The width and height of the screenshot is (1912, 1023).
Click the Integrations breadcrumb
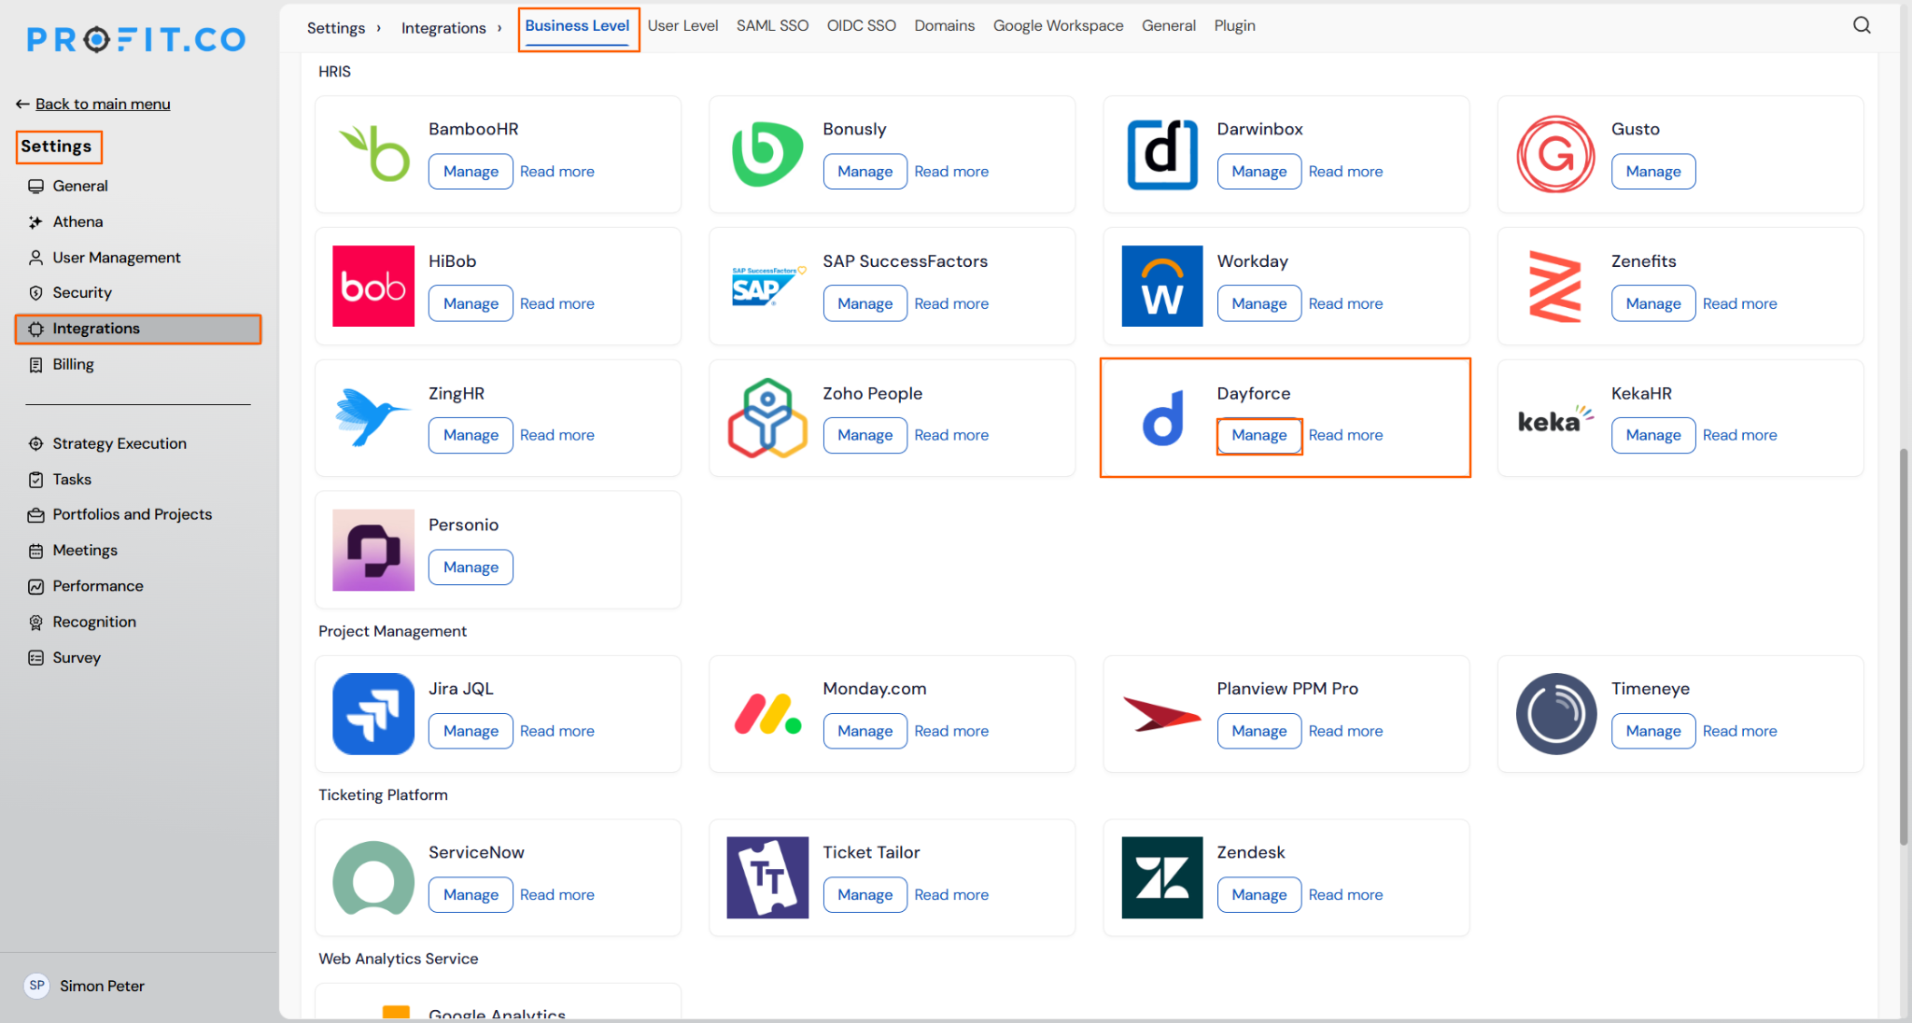pos(443,28)
